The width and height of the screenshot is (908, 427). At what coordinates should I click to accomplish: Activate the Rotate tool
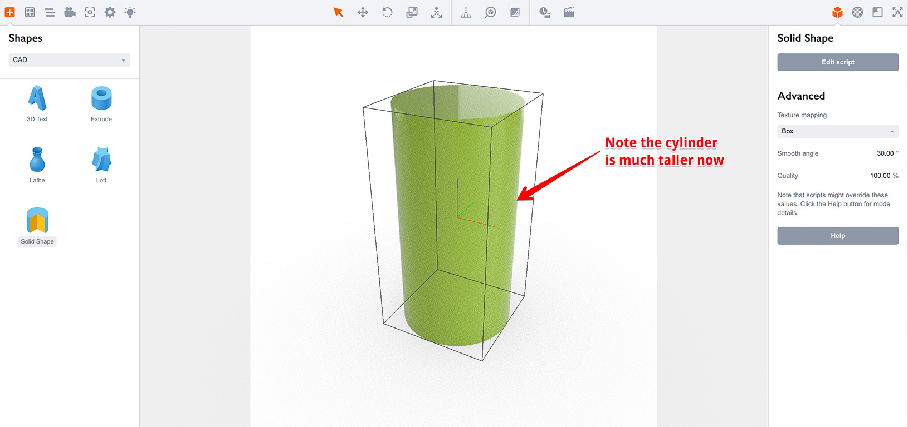click(387, 12)
